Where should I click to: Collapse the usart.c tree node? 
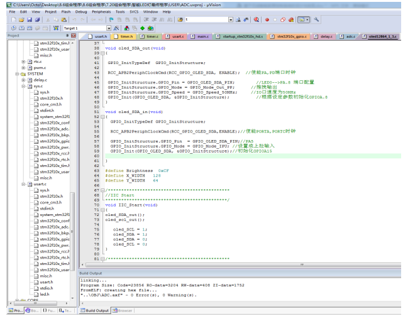pyautogui.click(x=23, y=184)
